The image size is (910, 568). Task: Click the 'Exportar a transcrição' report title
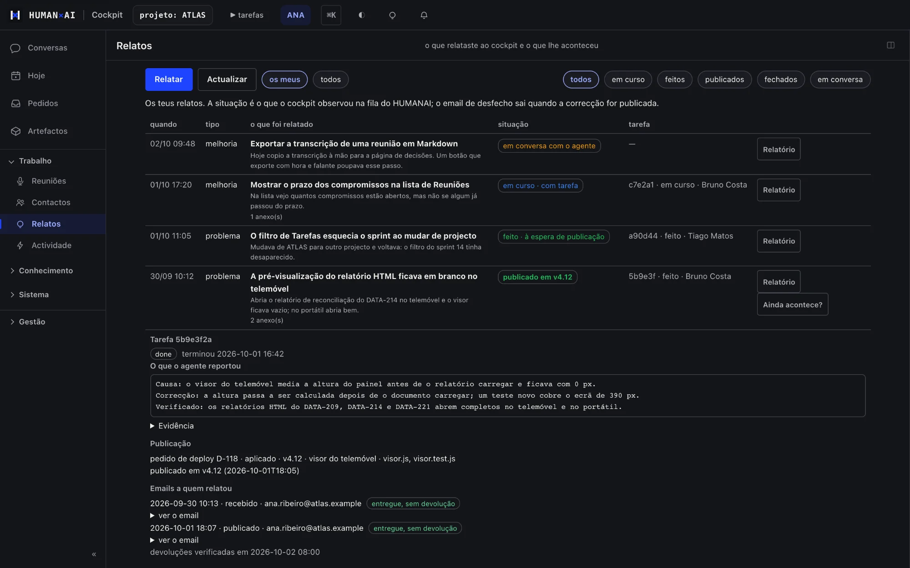(354, 144)
